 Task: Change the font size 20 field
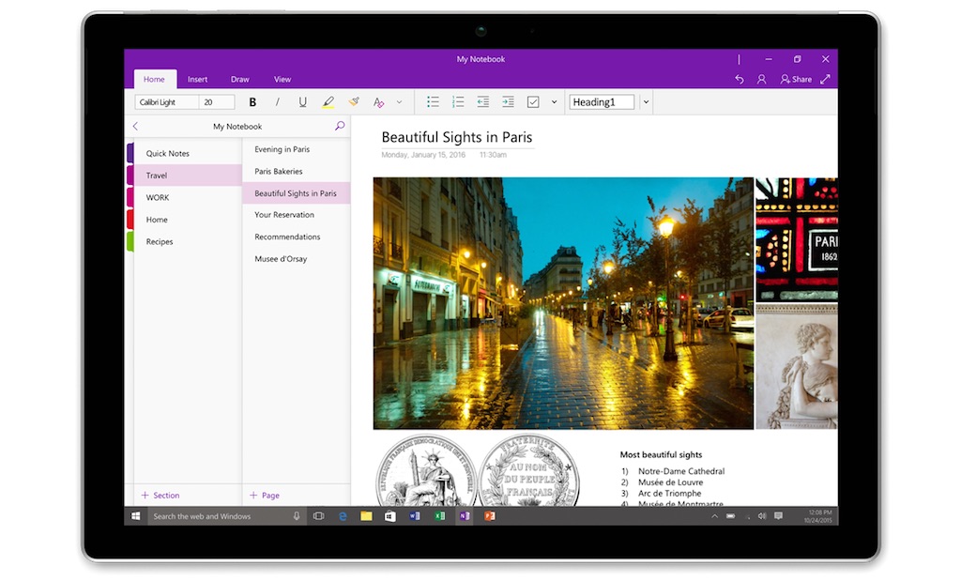(x=217, y=102)
